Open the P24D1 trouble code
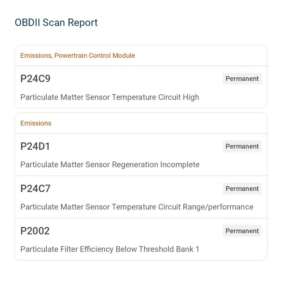The height and width of the screenshot is (282, 282). 35,146
